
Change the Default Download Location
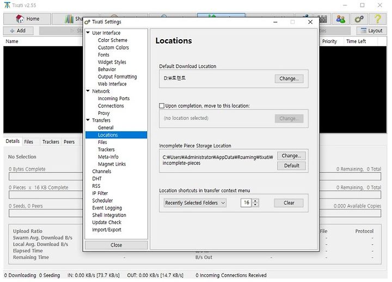click(289, 78)
